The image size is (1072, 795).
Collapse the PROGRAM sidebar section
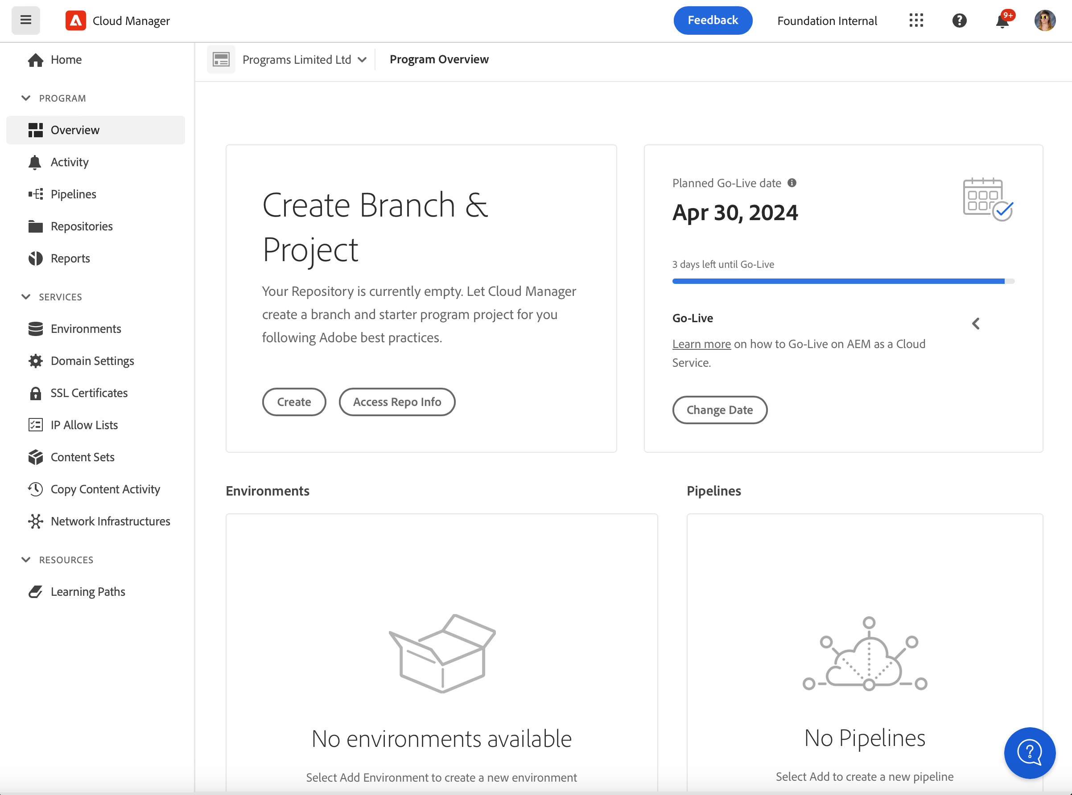[26, 98]
